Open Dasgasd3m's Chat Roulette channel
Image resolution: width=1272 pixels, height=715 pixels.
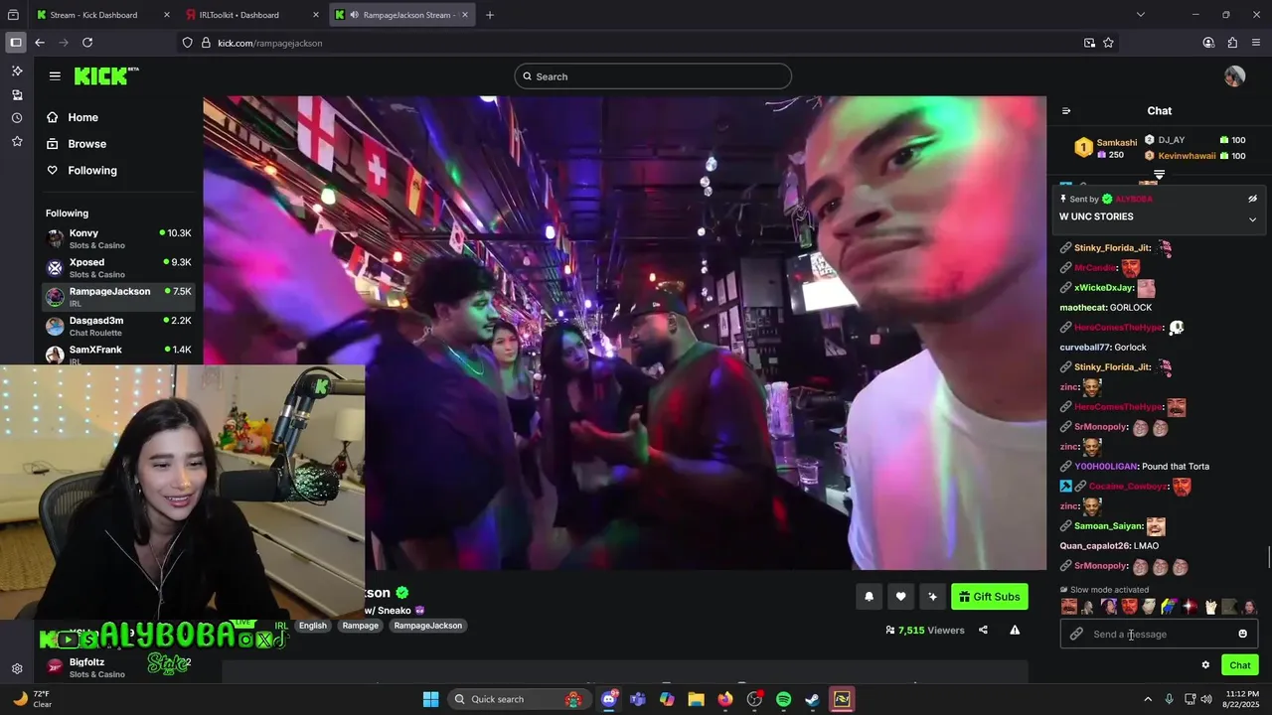coord(118,327)
